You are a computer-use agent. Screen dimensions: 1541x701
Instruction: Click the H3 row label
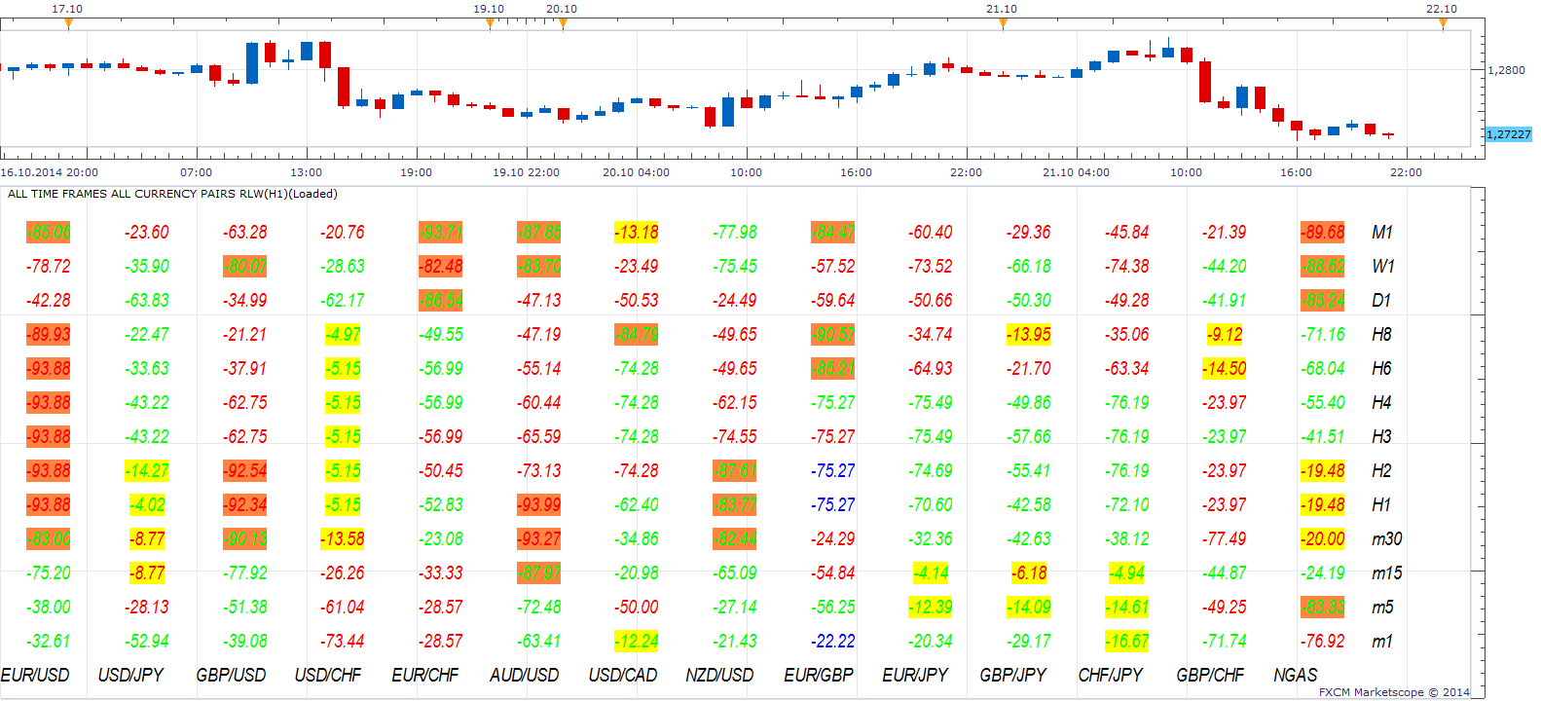point(1381,437)
